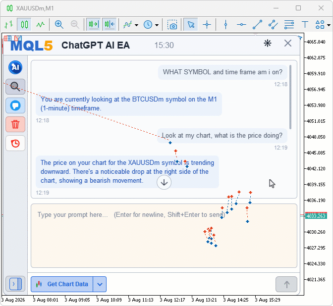This screenshot has width=333, height=306.
Task: Click the AI logo sidebar button
Action: pos(15,67)
